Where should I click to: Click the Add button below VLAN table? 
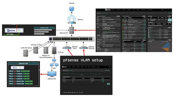pos(108,84)
